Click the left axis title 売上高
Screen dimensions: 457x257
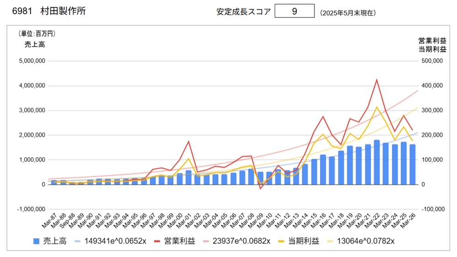tap(35, 44)
